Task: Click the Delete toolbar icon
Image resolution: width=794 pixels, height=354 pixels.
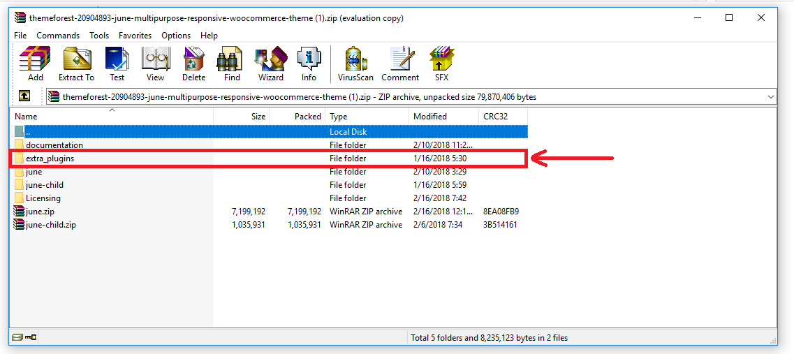Action: (193, 64)
